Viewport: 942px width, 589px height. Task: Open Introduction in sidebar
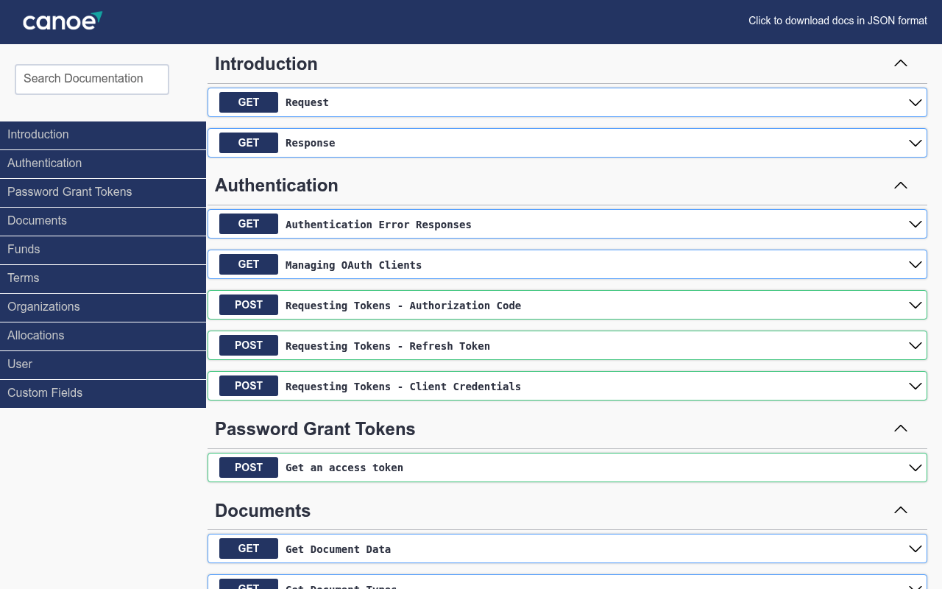103,135
